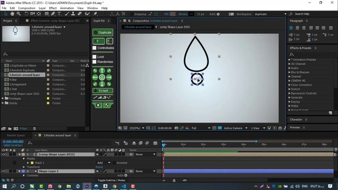Click Dupli-Kit left arrow direction button

pyautogui.click(x=95, y=78)
